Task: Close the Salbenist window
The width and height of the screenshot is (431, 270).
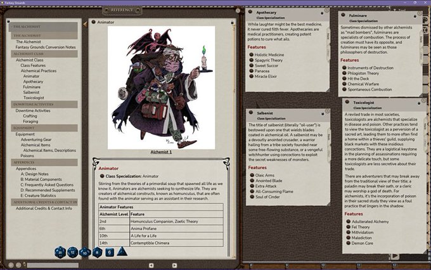Action: 327,111
